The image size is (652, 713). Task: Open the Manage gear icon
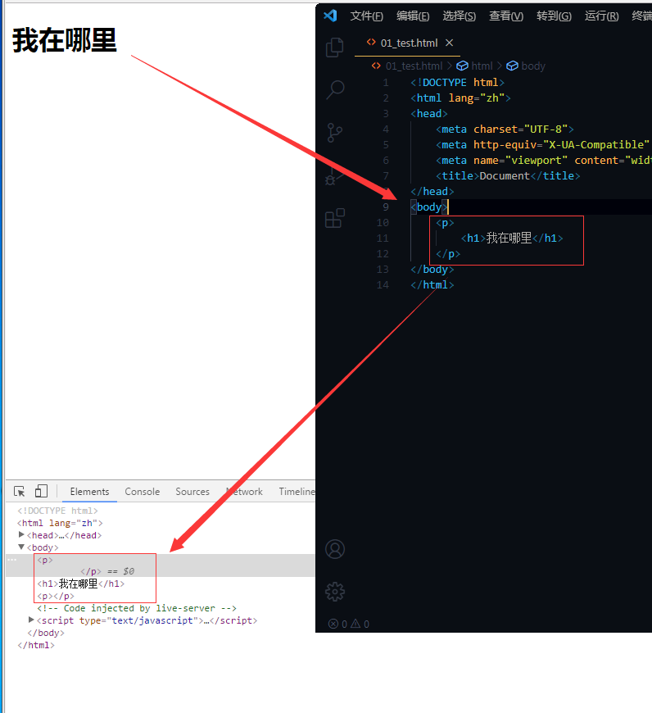coord(335,592)
